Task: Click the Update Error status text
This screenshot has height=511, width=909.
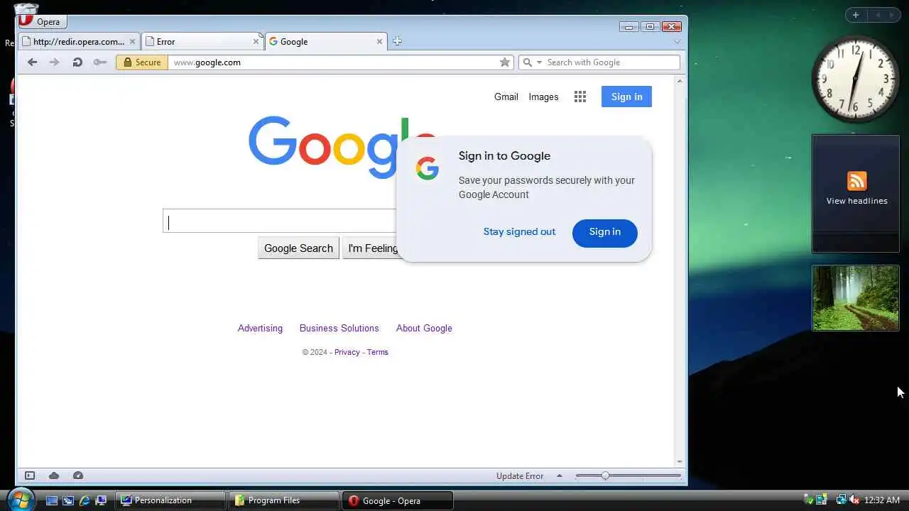Action: 520,476
